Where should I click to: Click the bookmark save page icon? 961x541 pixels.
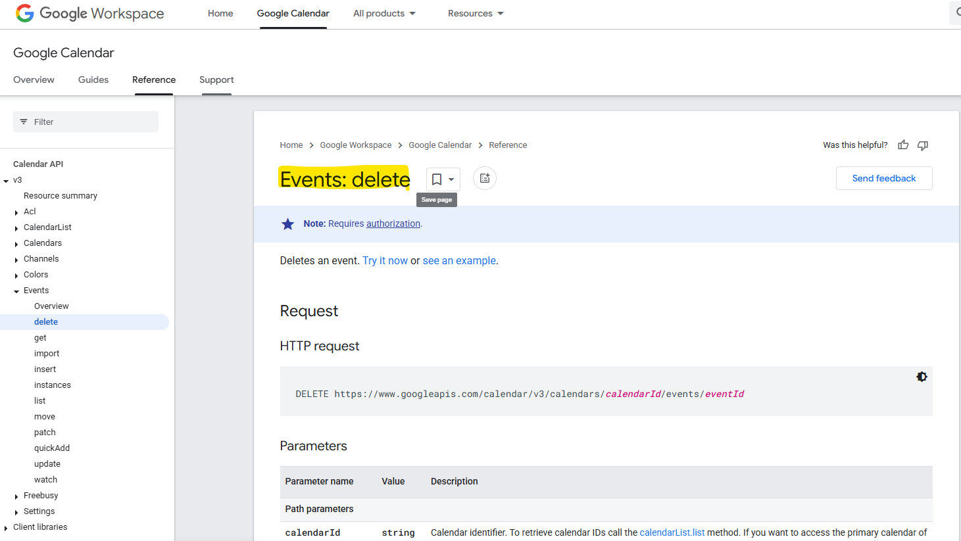(436, 179)
